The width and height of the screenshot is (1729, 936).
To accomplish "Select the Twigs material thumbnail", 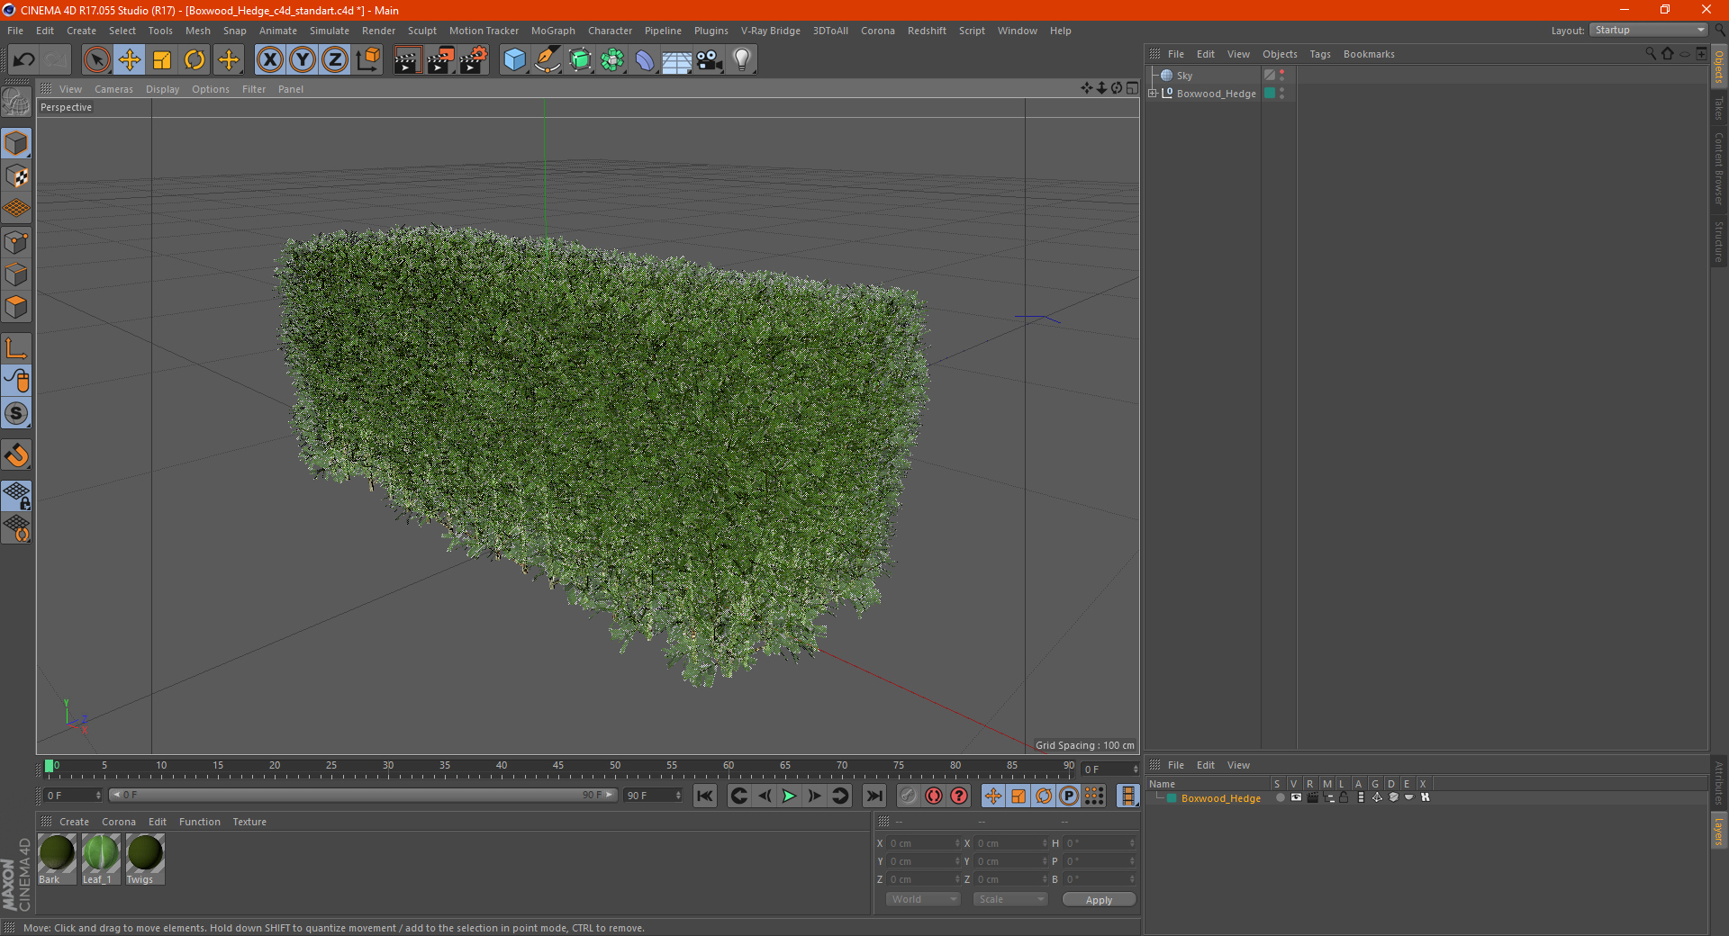I will coord(145,859).
